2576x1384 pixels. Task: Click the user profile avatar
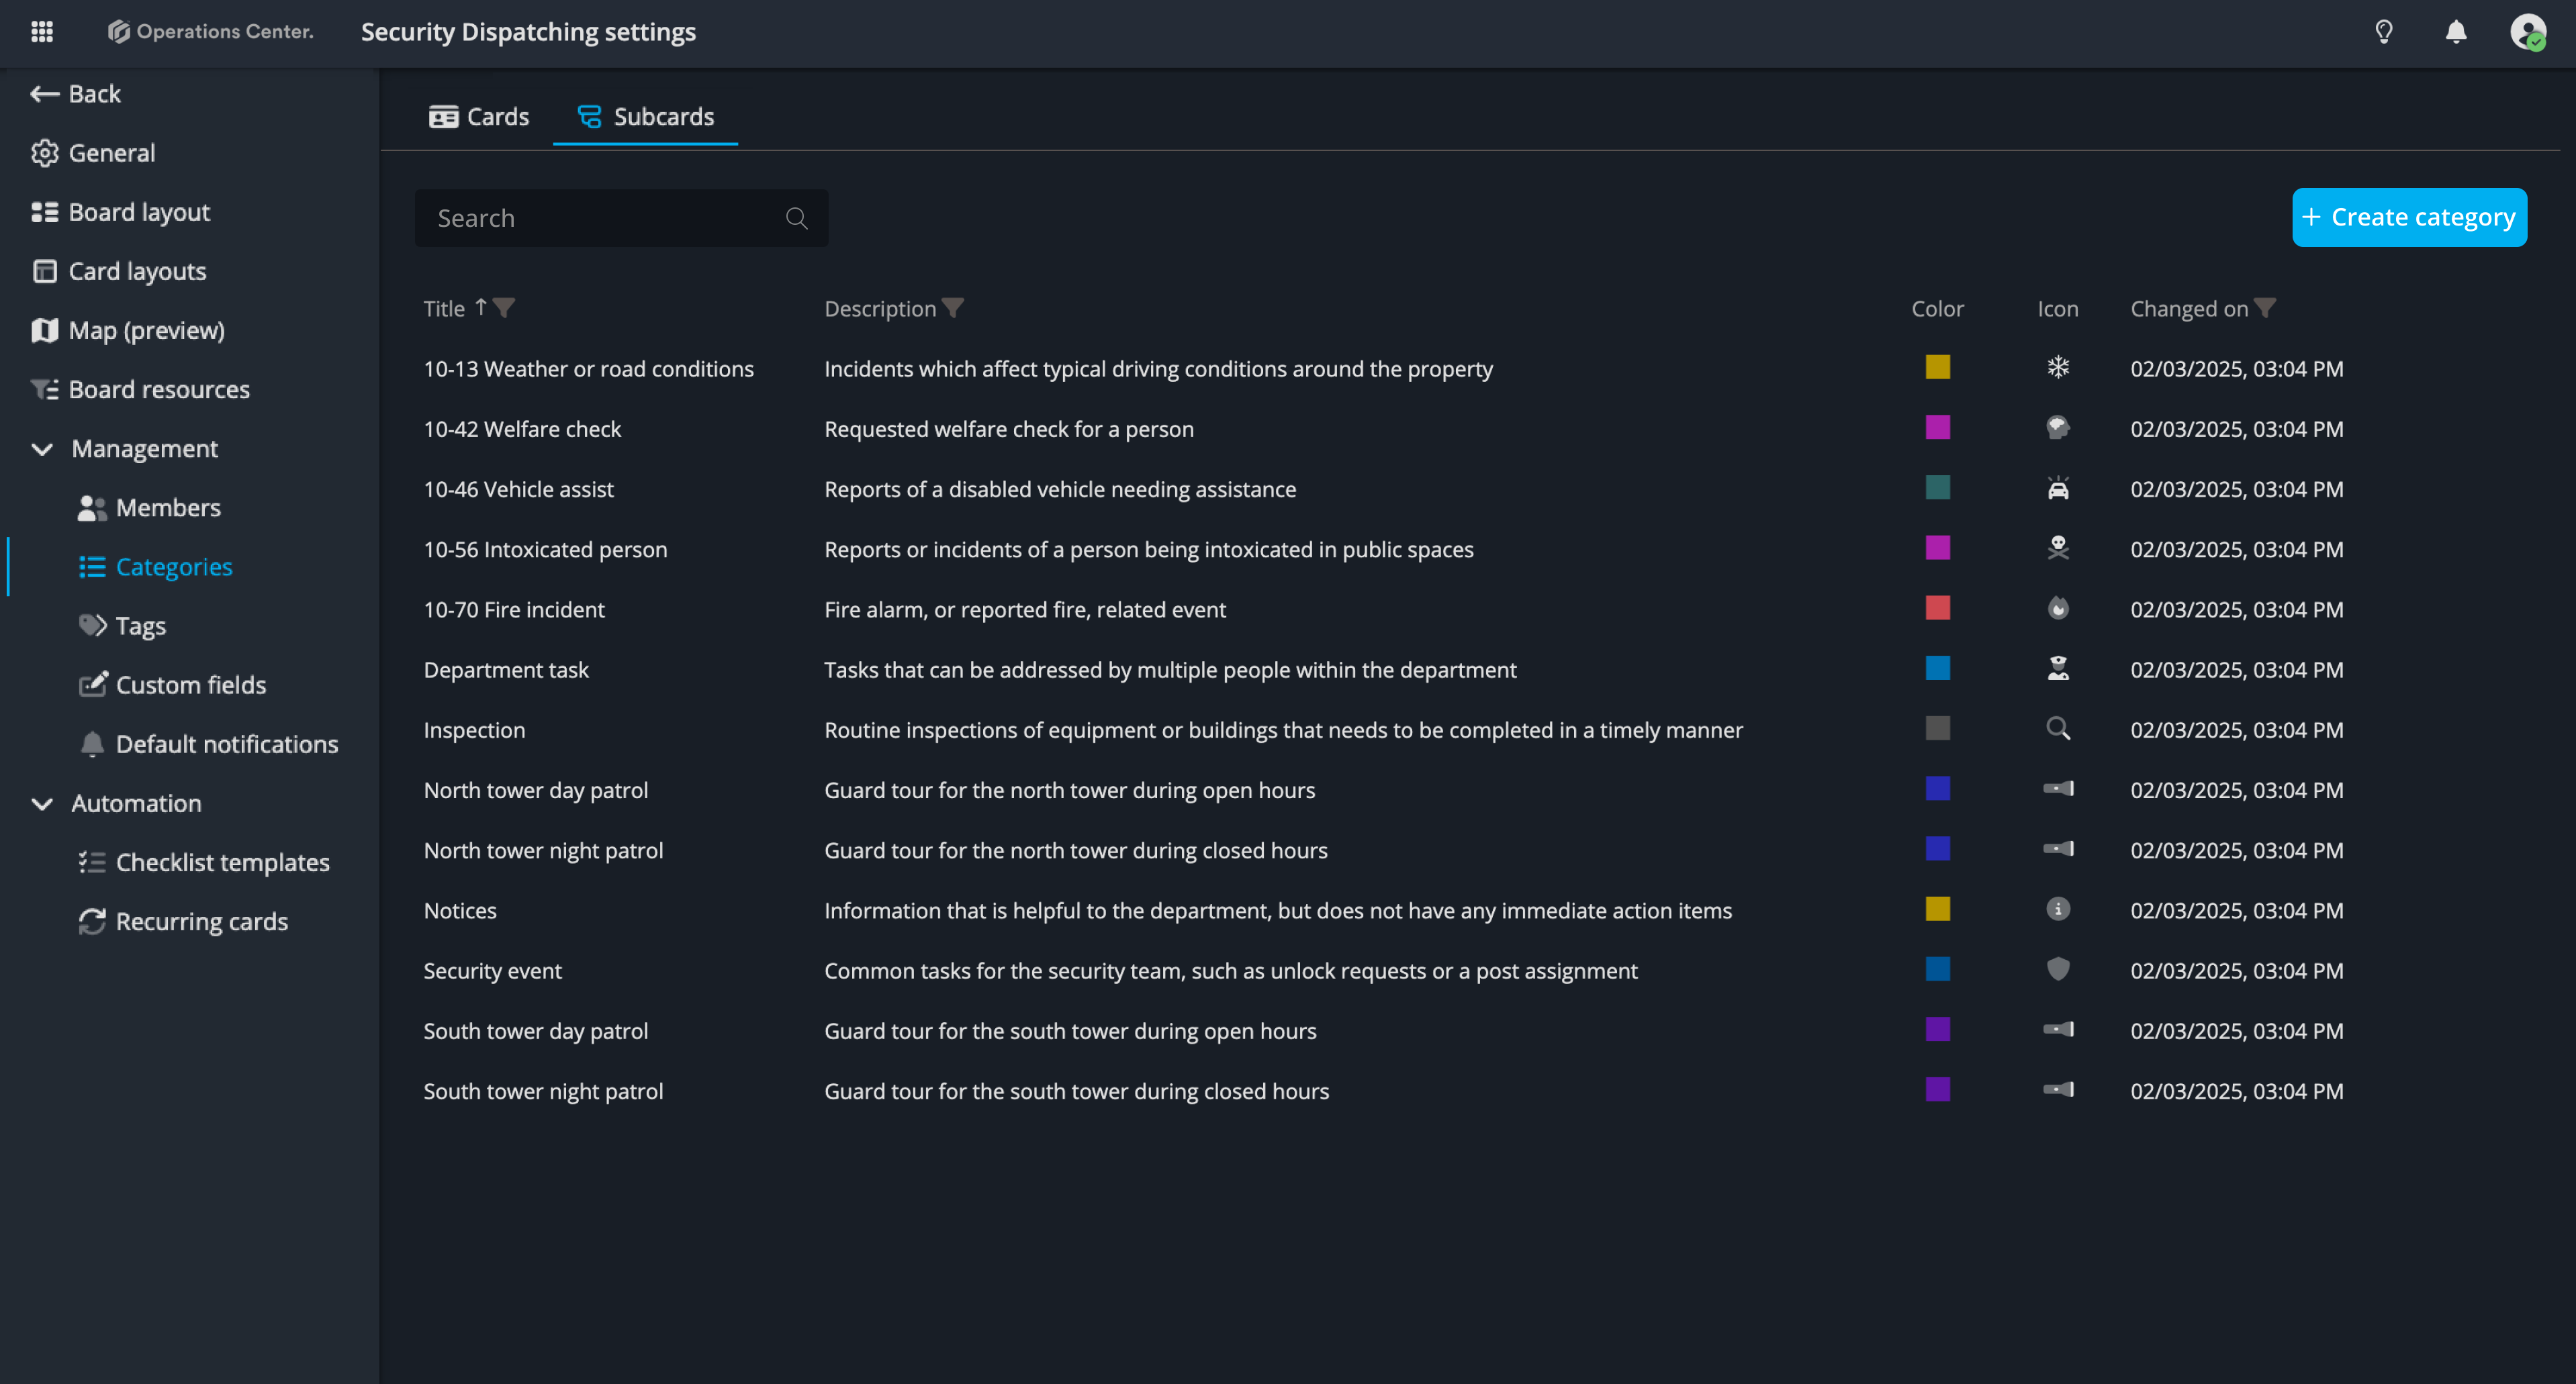pos(2528,32)
